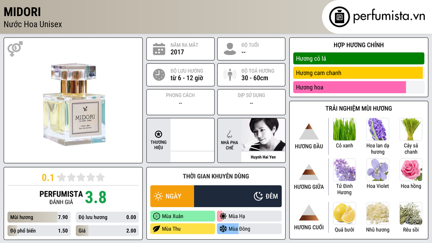The image size is (432, 243).
Task: Click the sun icon for Mùa Hạ
Action: pos(223,216)
